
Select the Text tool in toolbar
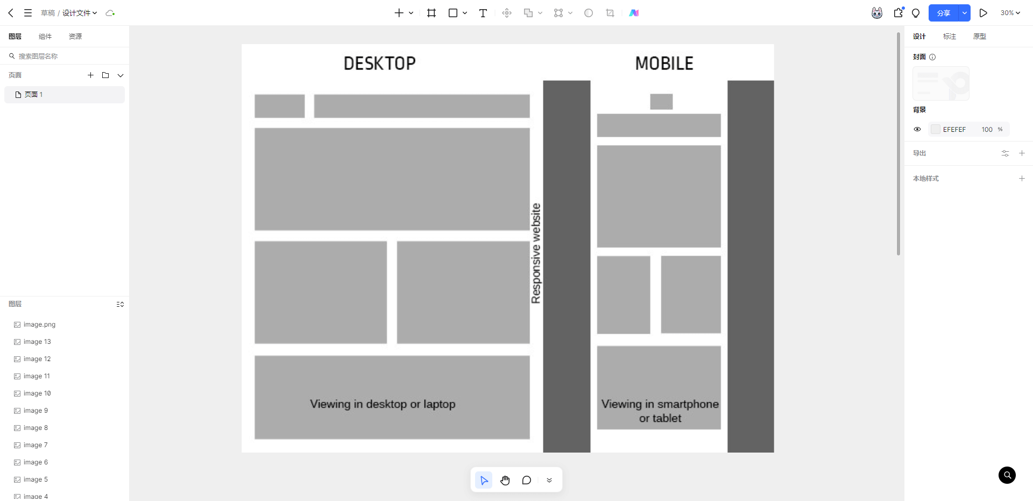pos(483,13)
